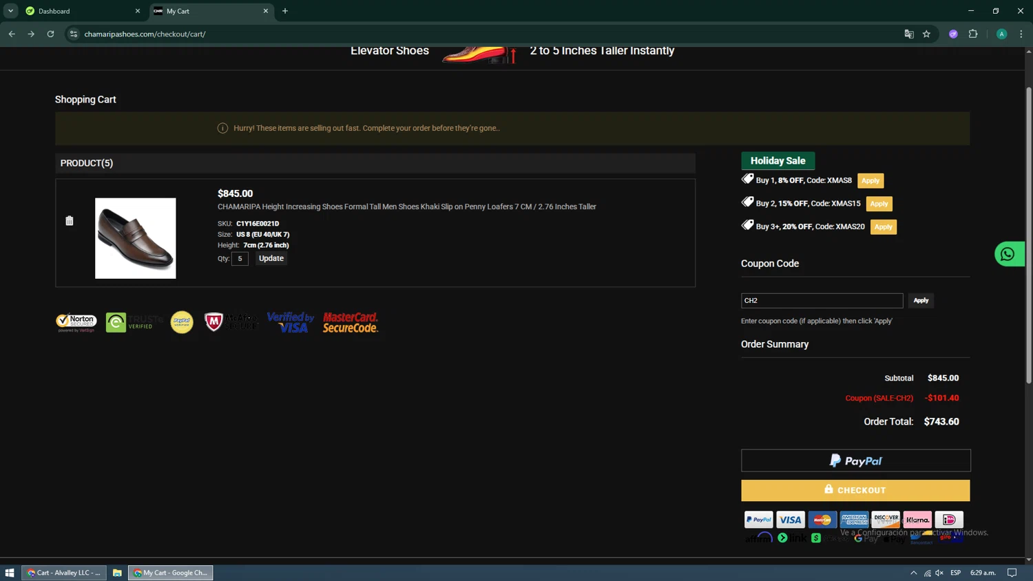Open File Explorer from the taskbar
This screenshot has width=1033, height=581.
tap(117, 573)
